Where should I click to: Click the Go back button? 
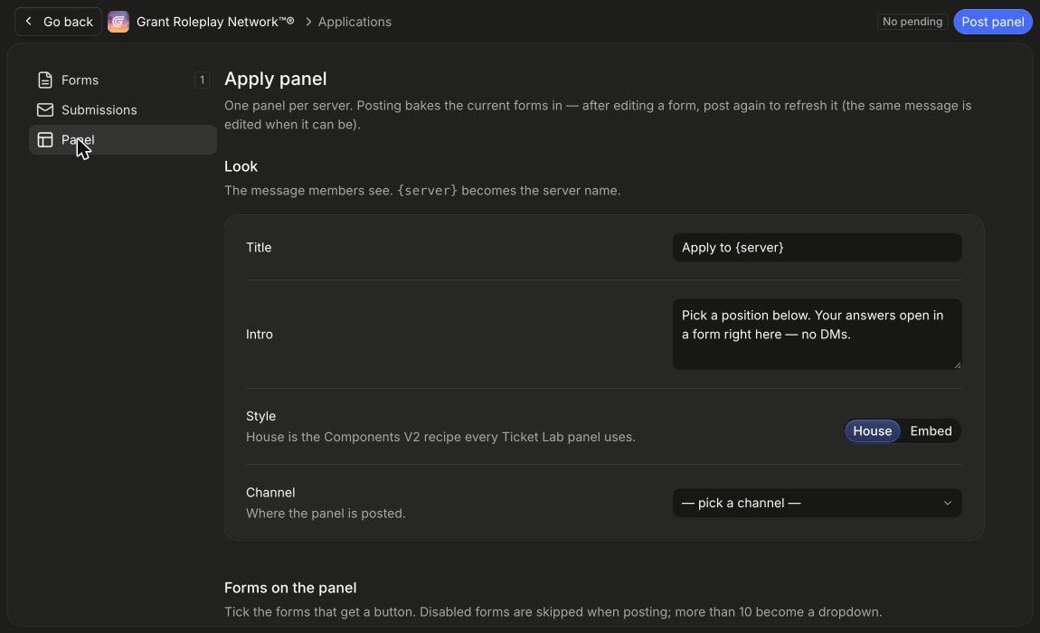(59, 22)
